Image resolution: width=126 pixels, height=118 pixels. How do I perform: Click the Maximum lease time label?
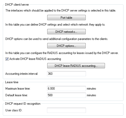(18, 89)
